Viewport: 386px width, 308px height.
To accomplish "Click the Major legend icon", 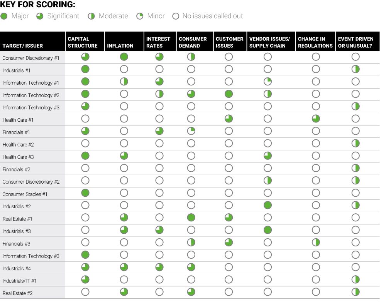I will tap(4, 16).
